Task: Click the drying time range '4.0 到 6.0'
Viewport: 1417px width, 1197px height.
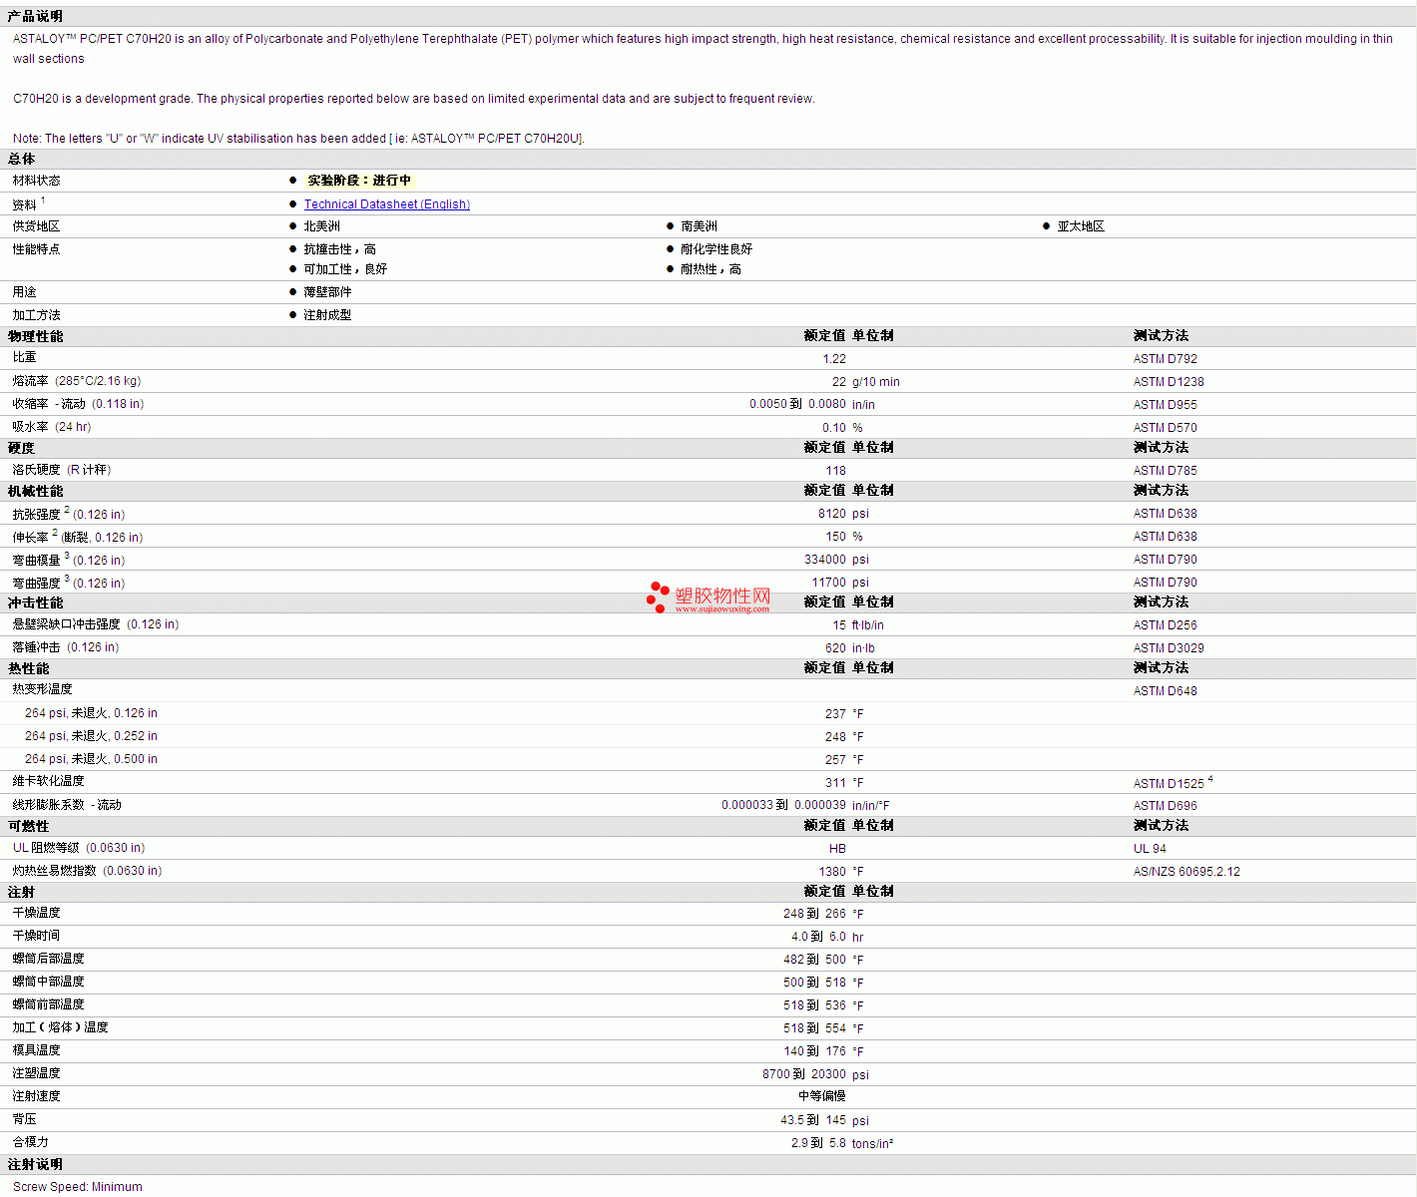Action: click(818, 937)
